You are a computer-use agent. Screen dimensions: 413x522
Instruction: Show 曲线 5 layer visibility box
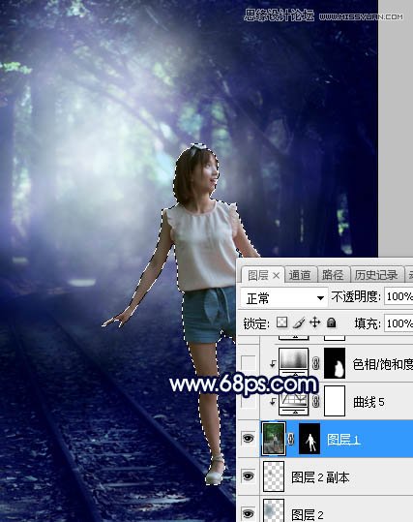(249, 402)
